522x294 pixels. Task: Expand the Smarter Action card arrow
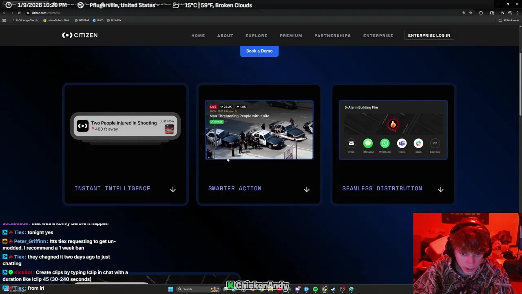coord(307,189)
